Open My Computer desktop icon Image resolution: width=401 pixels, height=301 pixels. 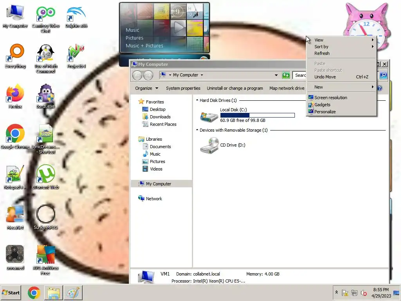15,16
